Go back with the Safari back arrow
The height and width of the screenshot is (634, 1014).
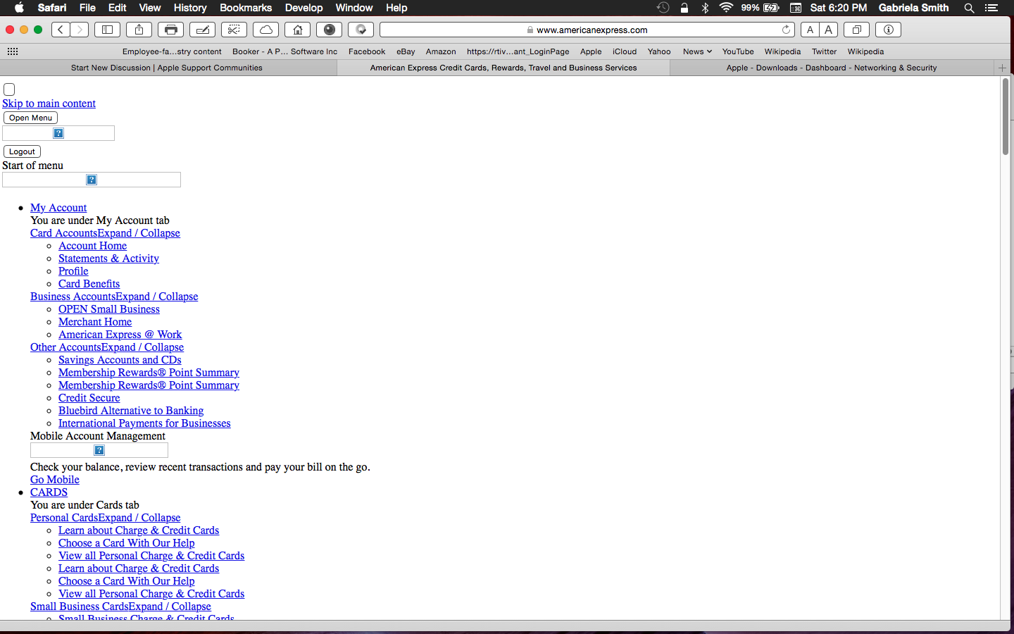point(61,30)
